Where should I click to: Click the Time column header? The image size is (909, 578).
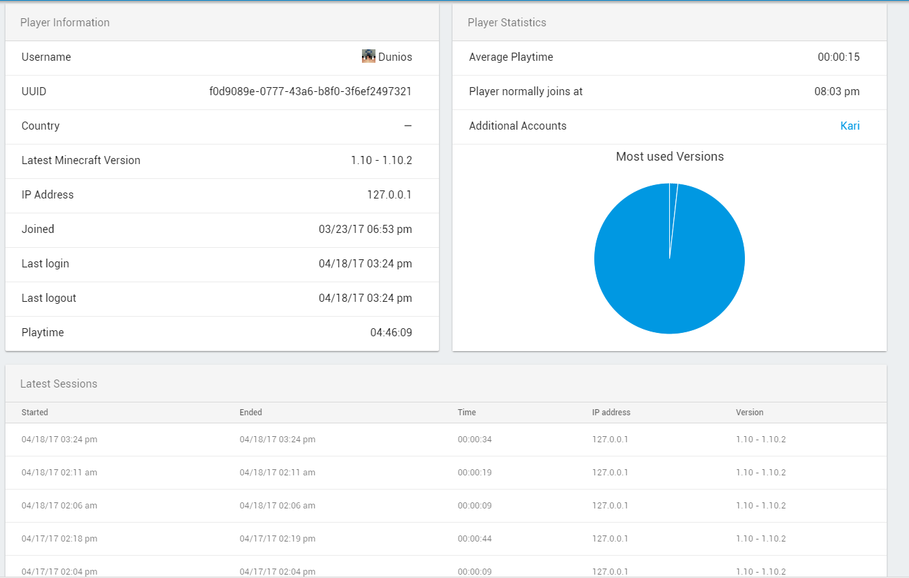[467, 412]
